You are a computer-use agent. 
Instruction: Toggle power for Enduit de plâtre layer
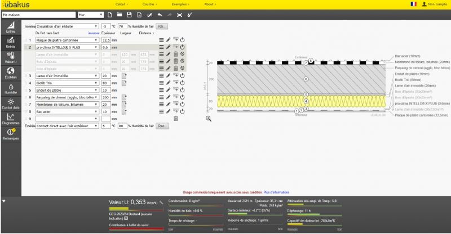pos(182,90)
